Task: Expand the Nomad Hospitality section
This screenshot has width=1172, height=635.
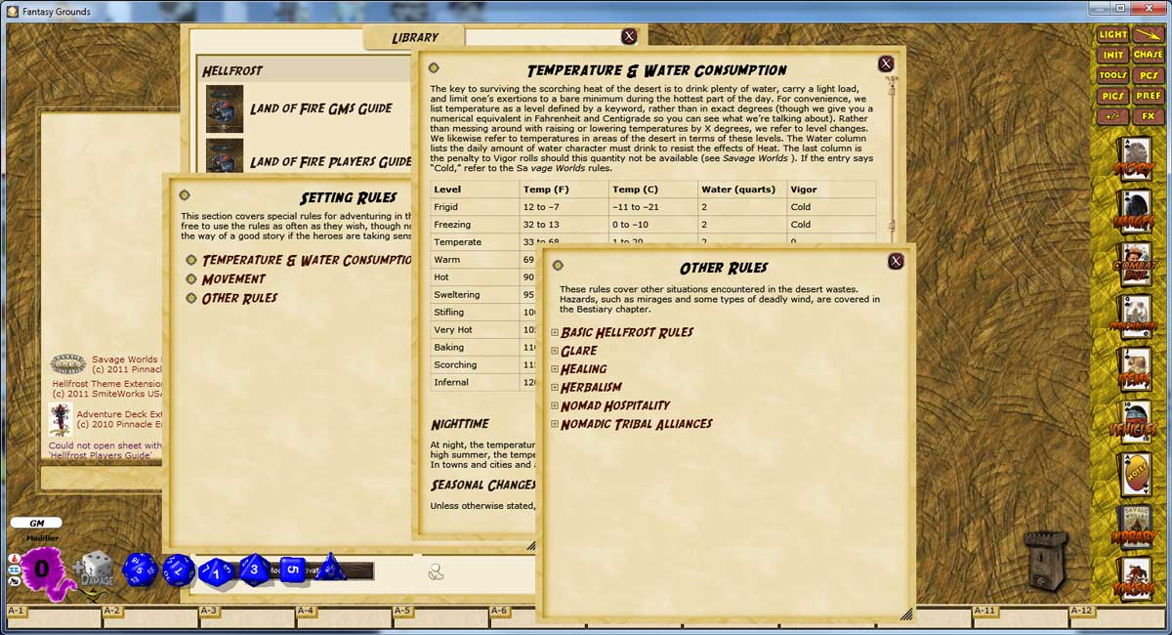Action: (x=556, y=404)
